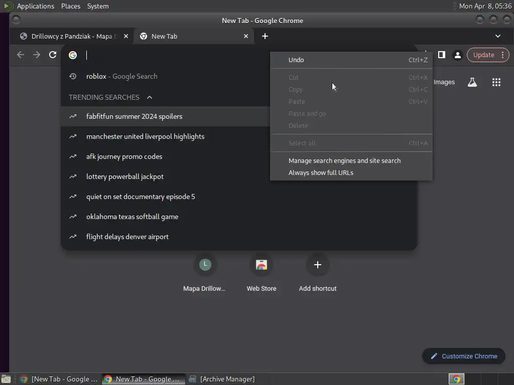Screen dimensions: 514x385
Task: Click the clock in top panel
Action: pos(485,6)
